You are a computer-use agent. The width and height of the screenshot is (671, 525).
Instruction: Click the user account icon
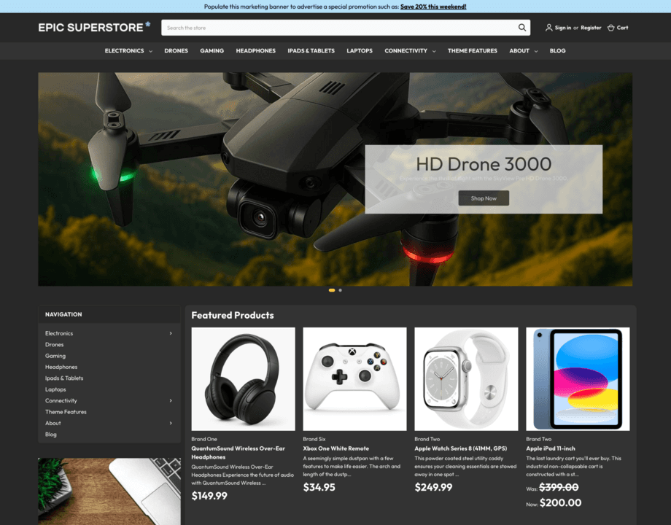tap(548, 28)
